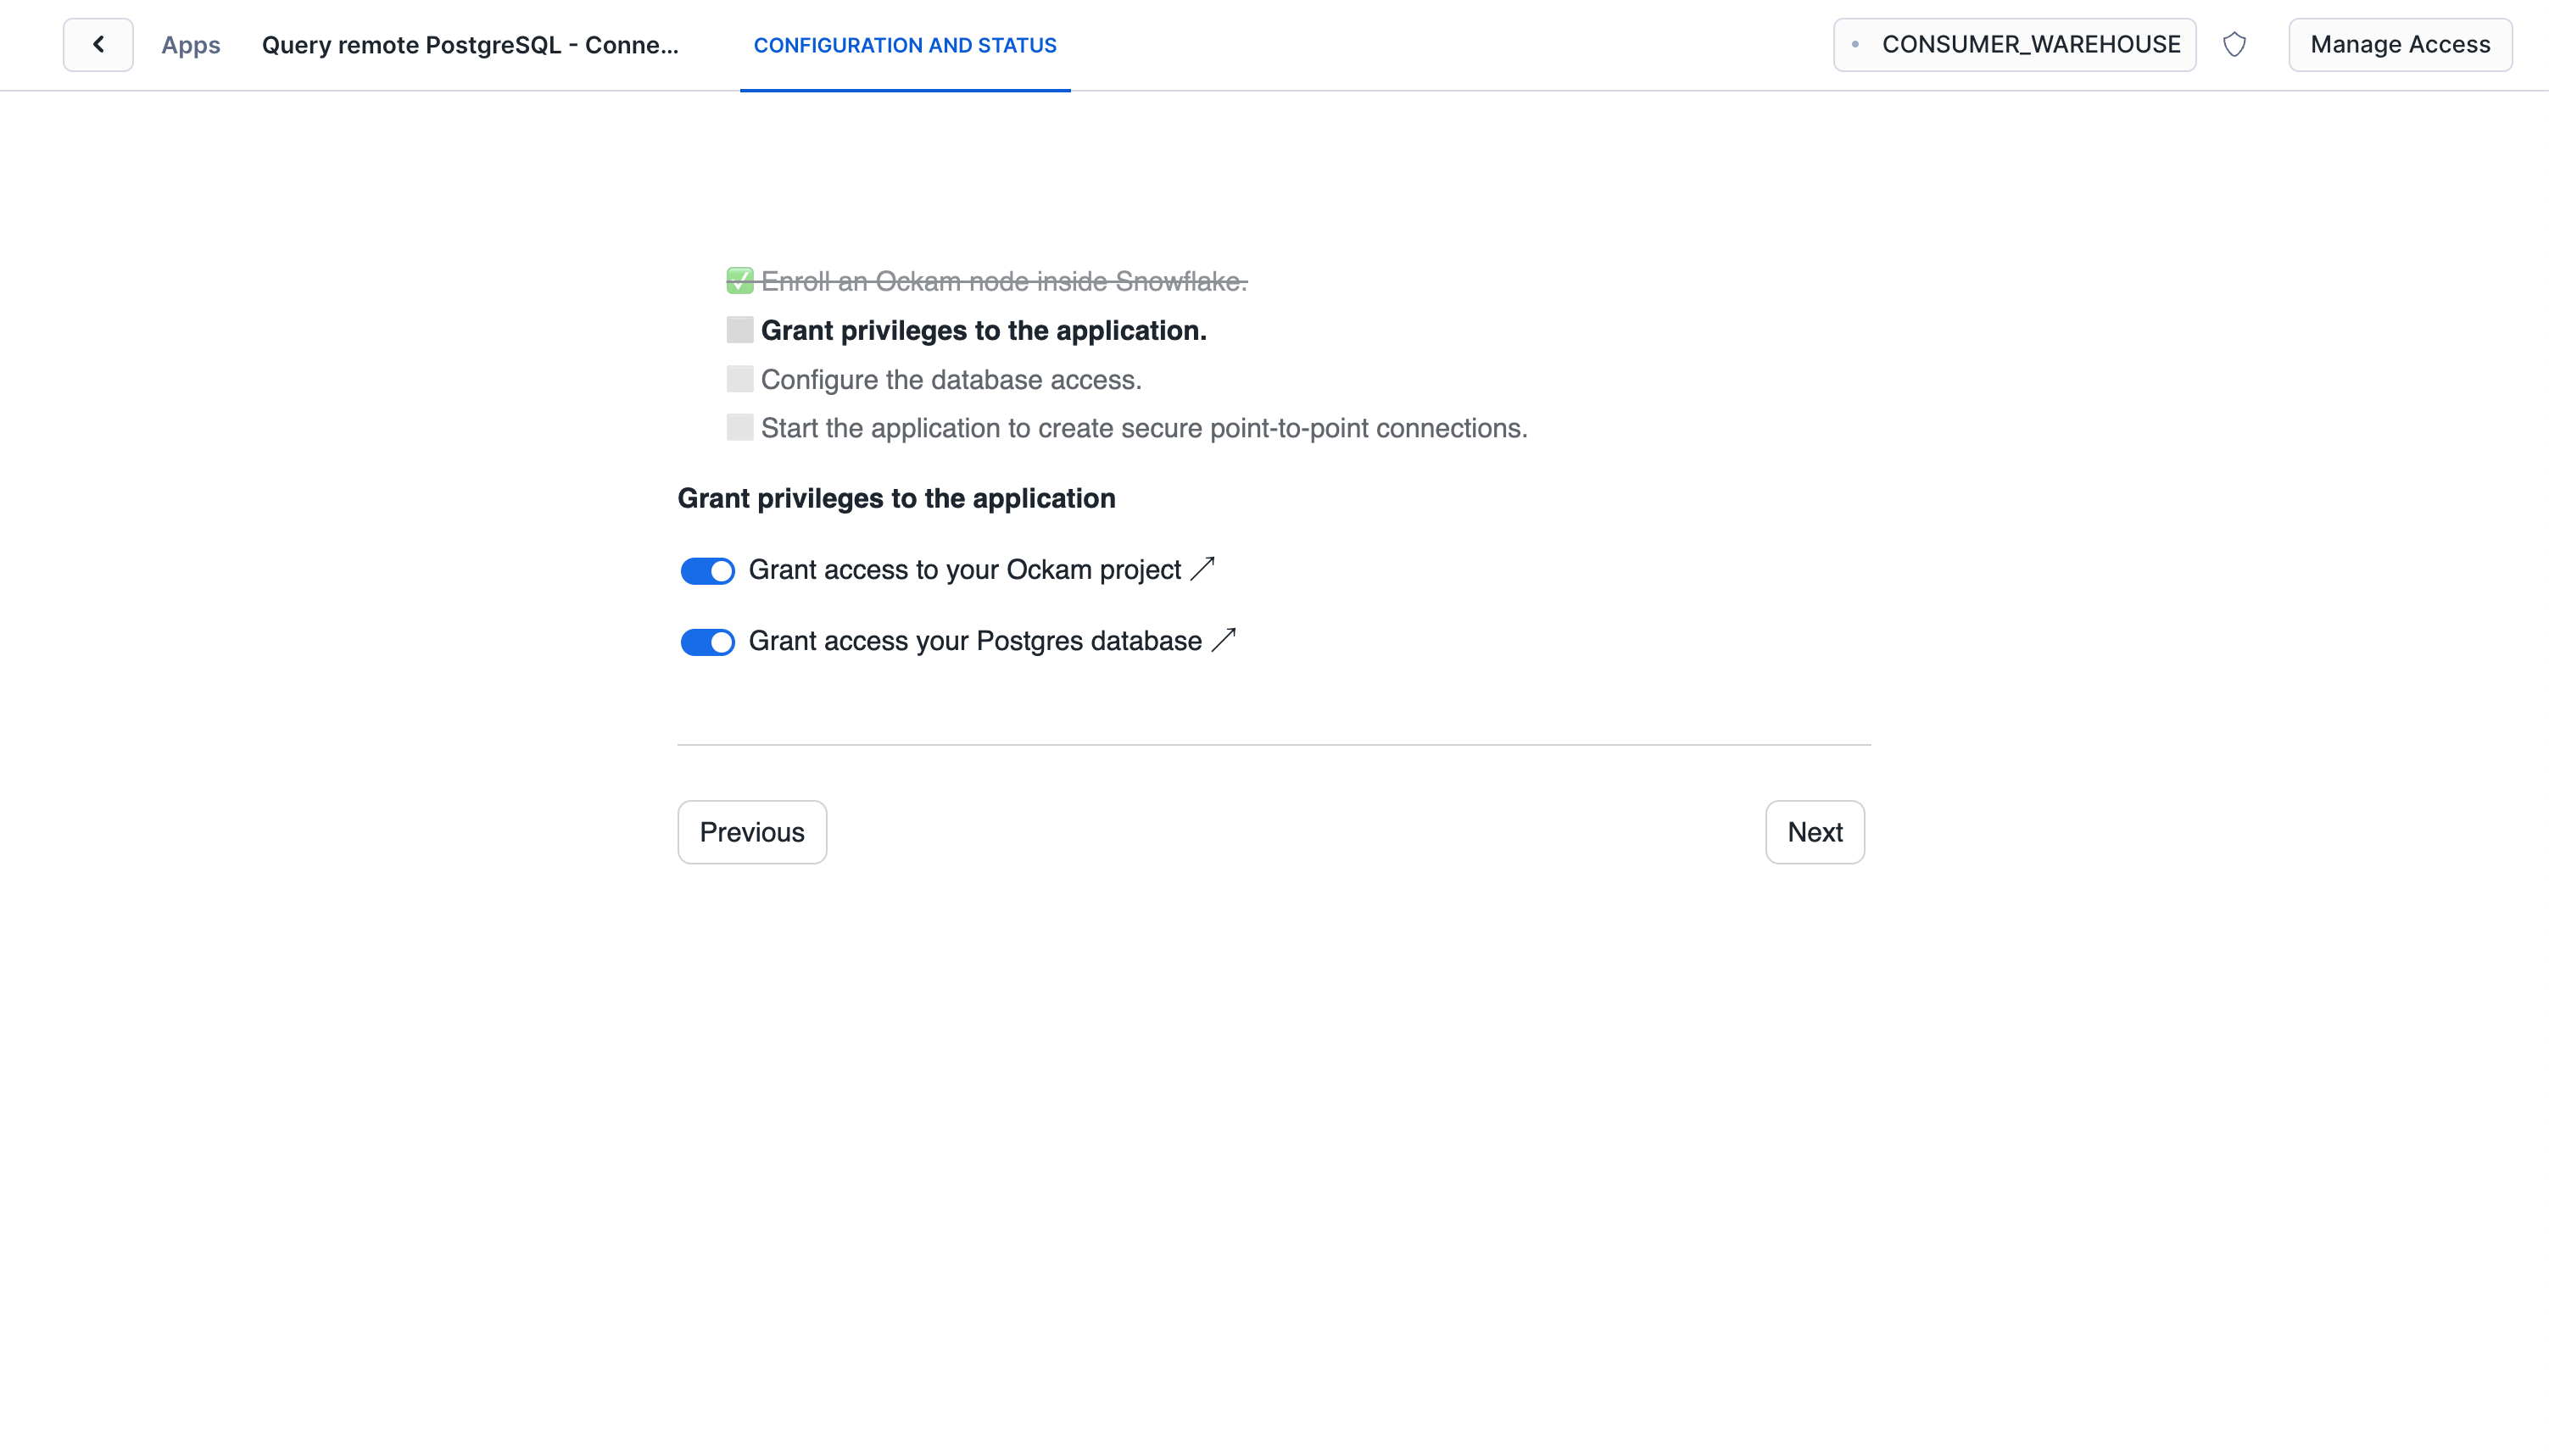Select Configuration and Status tab

coord(904,45)
